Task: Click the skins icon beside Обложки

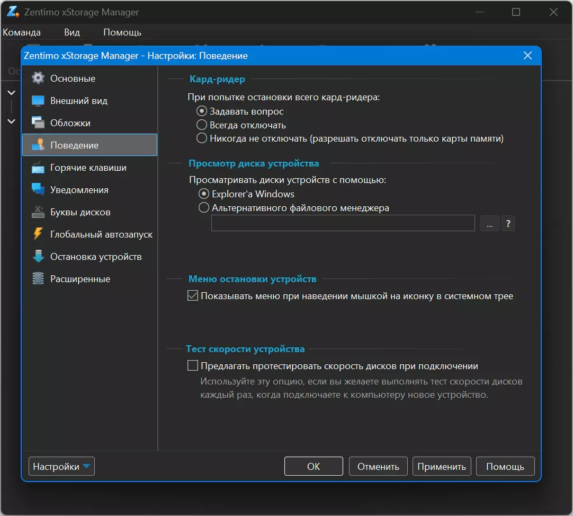Action: point(38,123)
